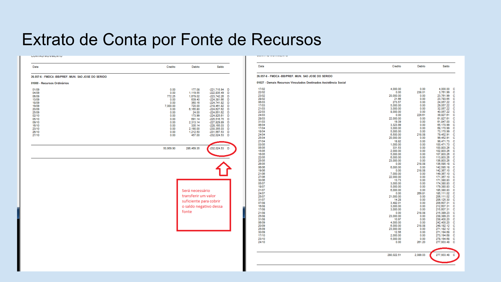Click the credit value '3,323.99'
501x282 pixels.
396,125
